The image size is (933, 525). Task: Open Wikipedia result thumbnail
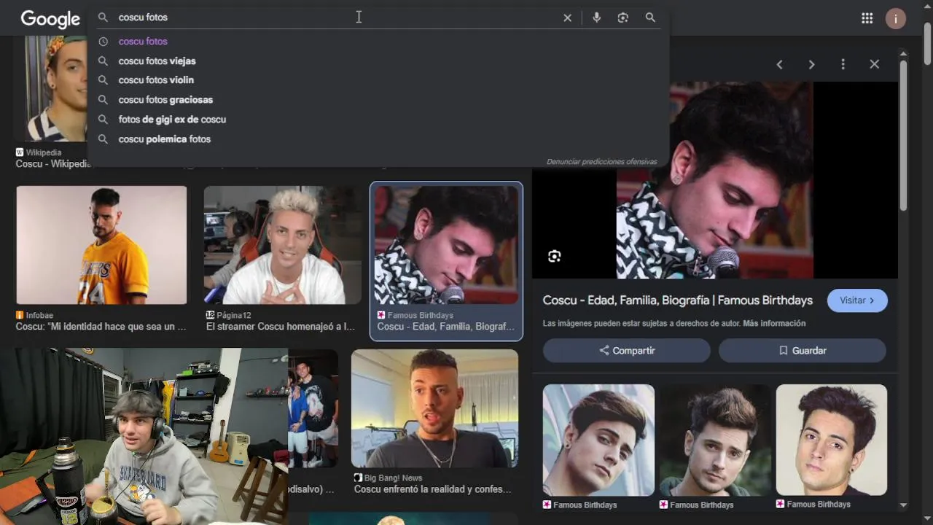(55, 88)
